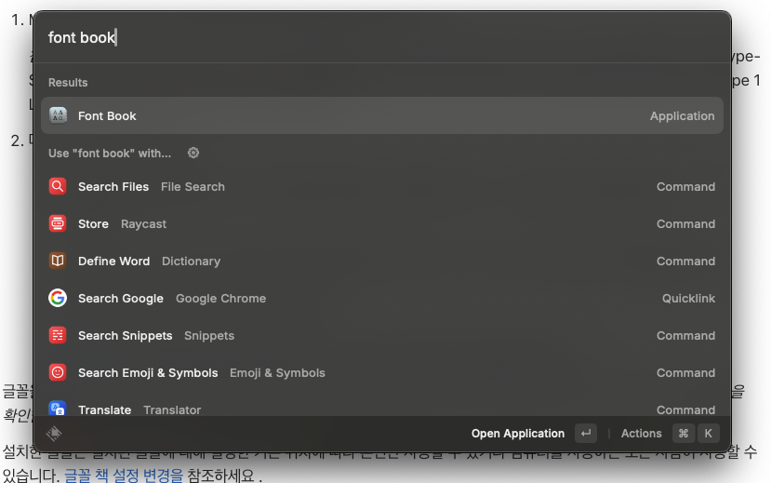This screenshot has width=771, height=483.
Task: Click the K key badge in the action bar
Action: click(x=708, y=434)
